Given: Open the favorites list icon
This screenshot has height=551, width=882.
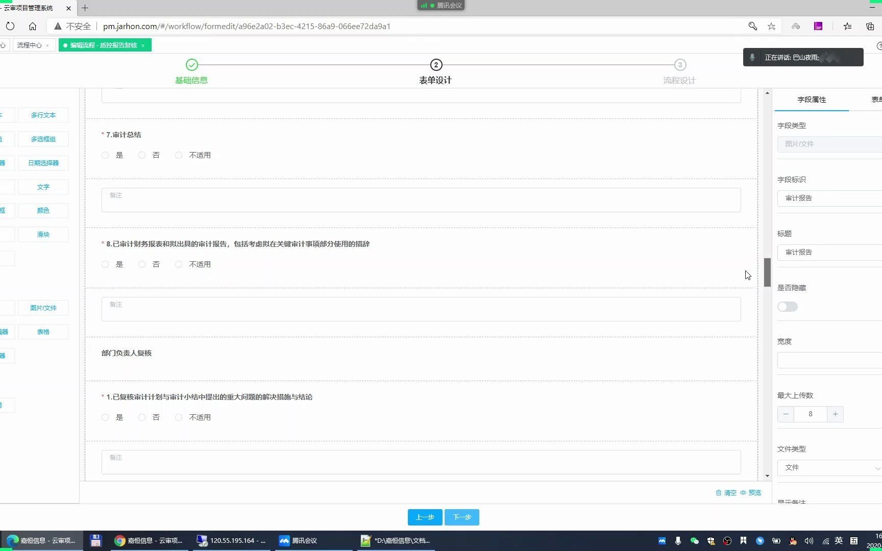Looking at the screenshot, I should point(847,26).
